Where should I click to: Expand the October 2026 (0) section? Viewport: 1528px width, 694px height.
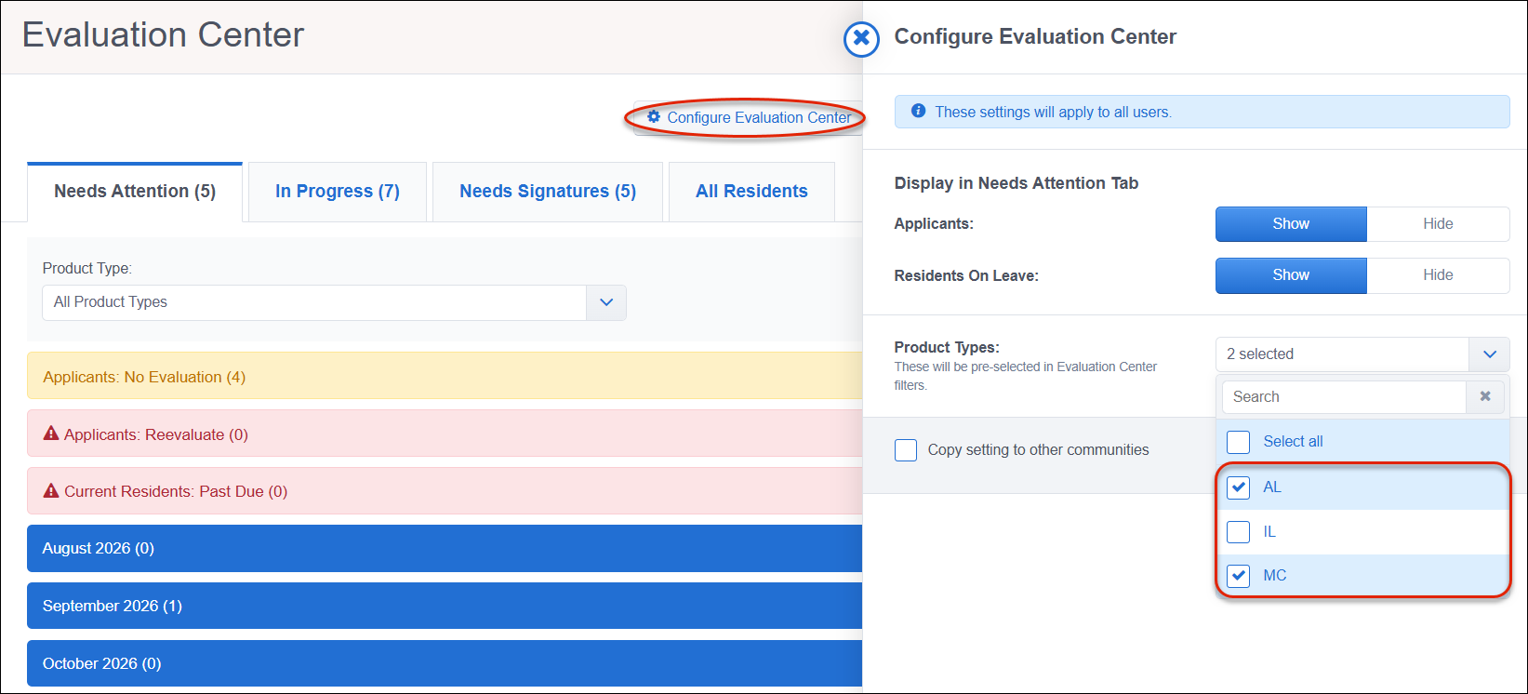445,663
